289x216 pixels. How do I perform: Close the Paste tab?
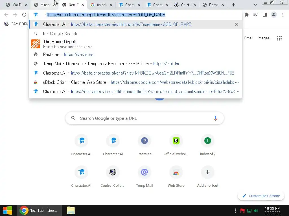point(223,5)
